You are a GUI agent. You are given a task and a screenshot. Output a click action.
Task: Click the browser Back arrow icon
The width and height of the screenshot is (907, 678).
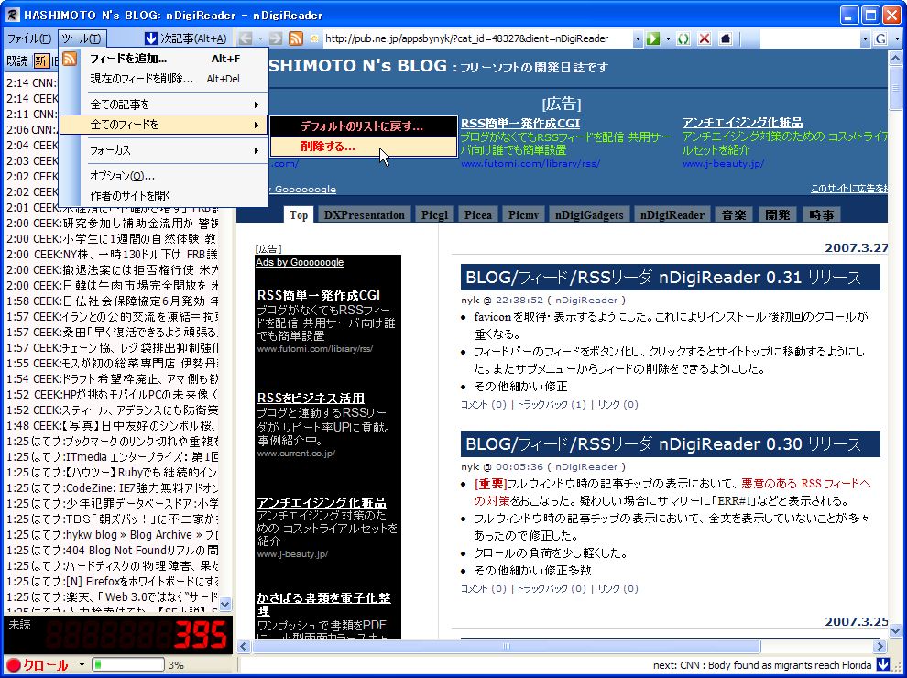pos(246,38)
